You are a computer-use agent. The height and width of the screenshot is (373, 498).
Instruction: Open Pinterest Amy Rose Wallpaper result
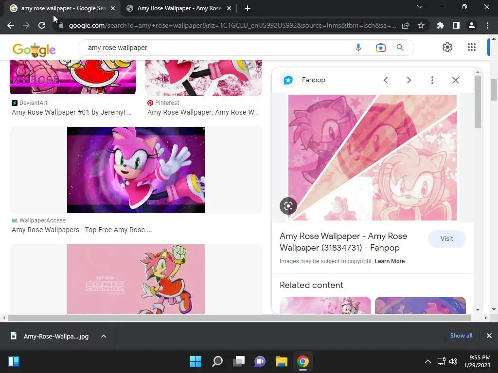click(203, 112)
